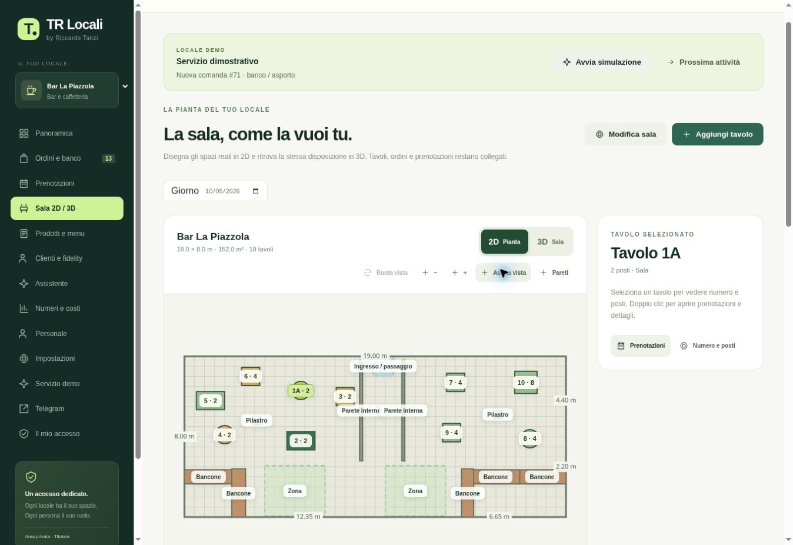
Task: Expand the Bar La Piazzola venue dropdown
Action: pyautogui.click(x=125, y=86)
